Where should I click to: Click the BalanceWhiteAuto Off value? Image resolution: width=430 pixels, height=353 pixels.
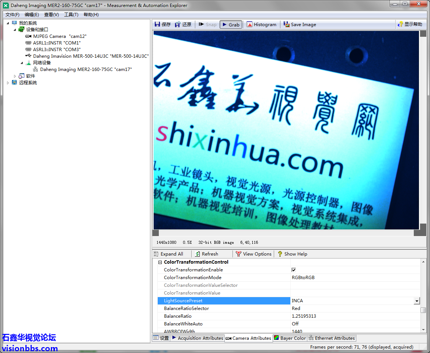coord(295,324)
